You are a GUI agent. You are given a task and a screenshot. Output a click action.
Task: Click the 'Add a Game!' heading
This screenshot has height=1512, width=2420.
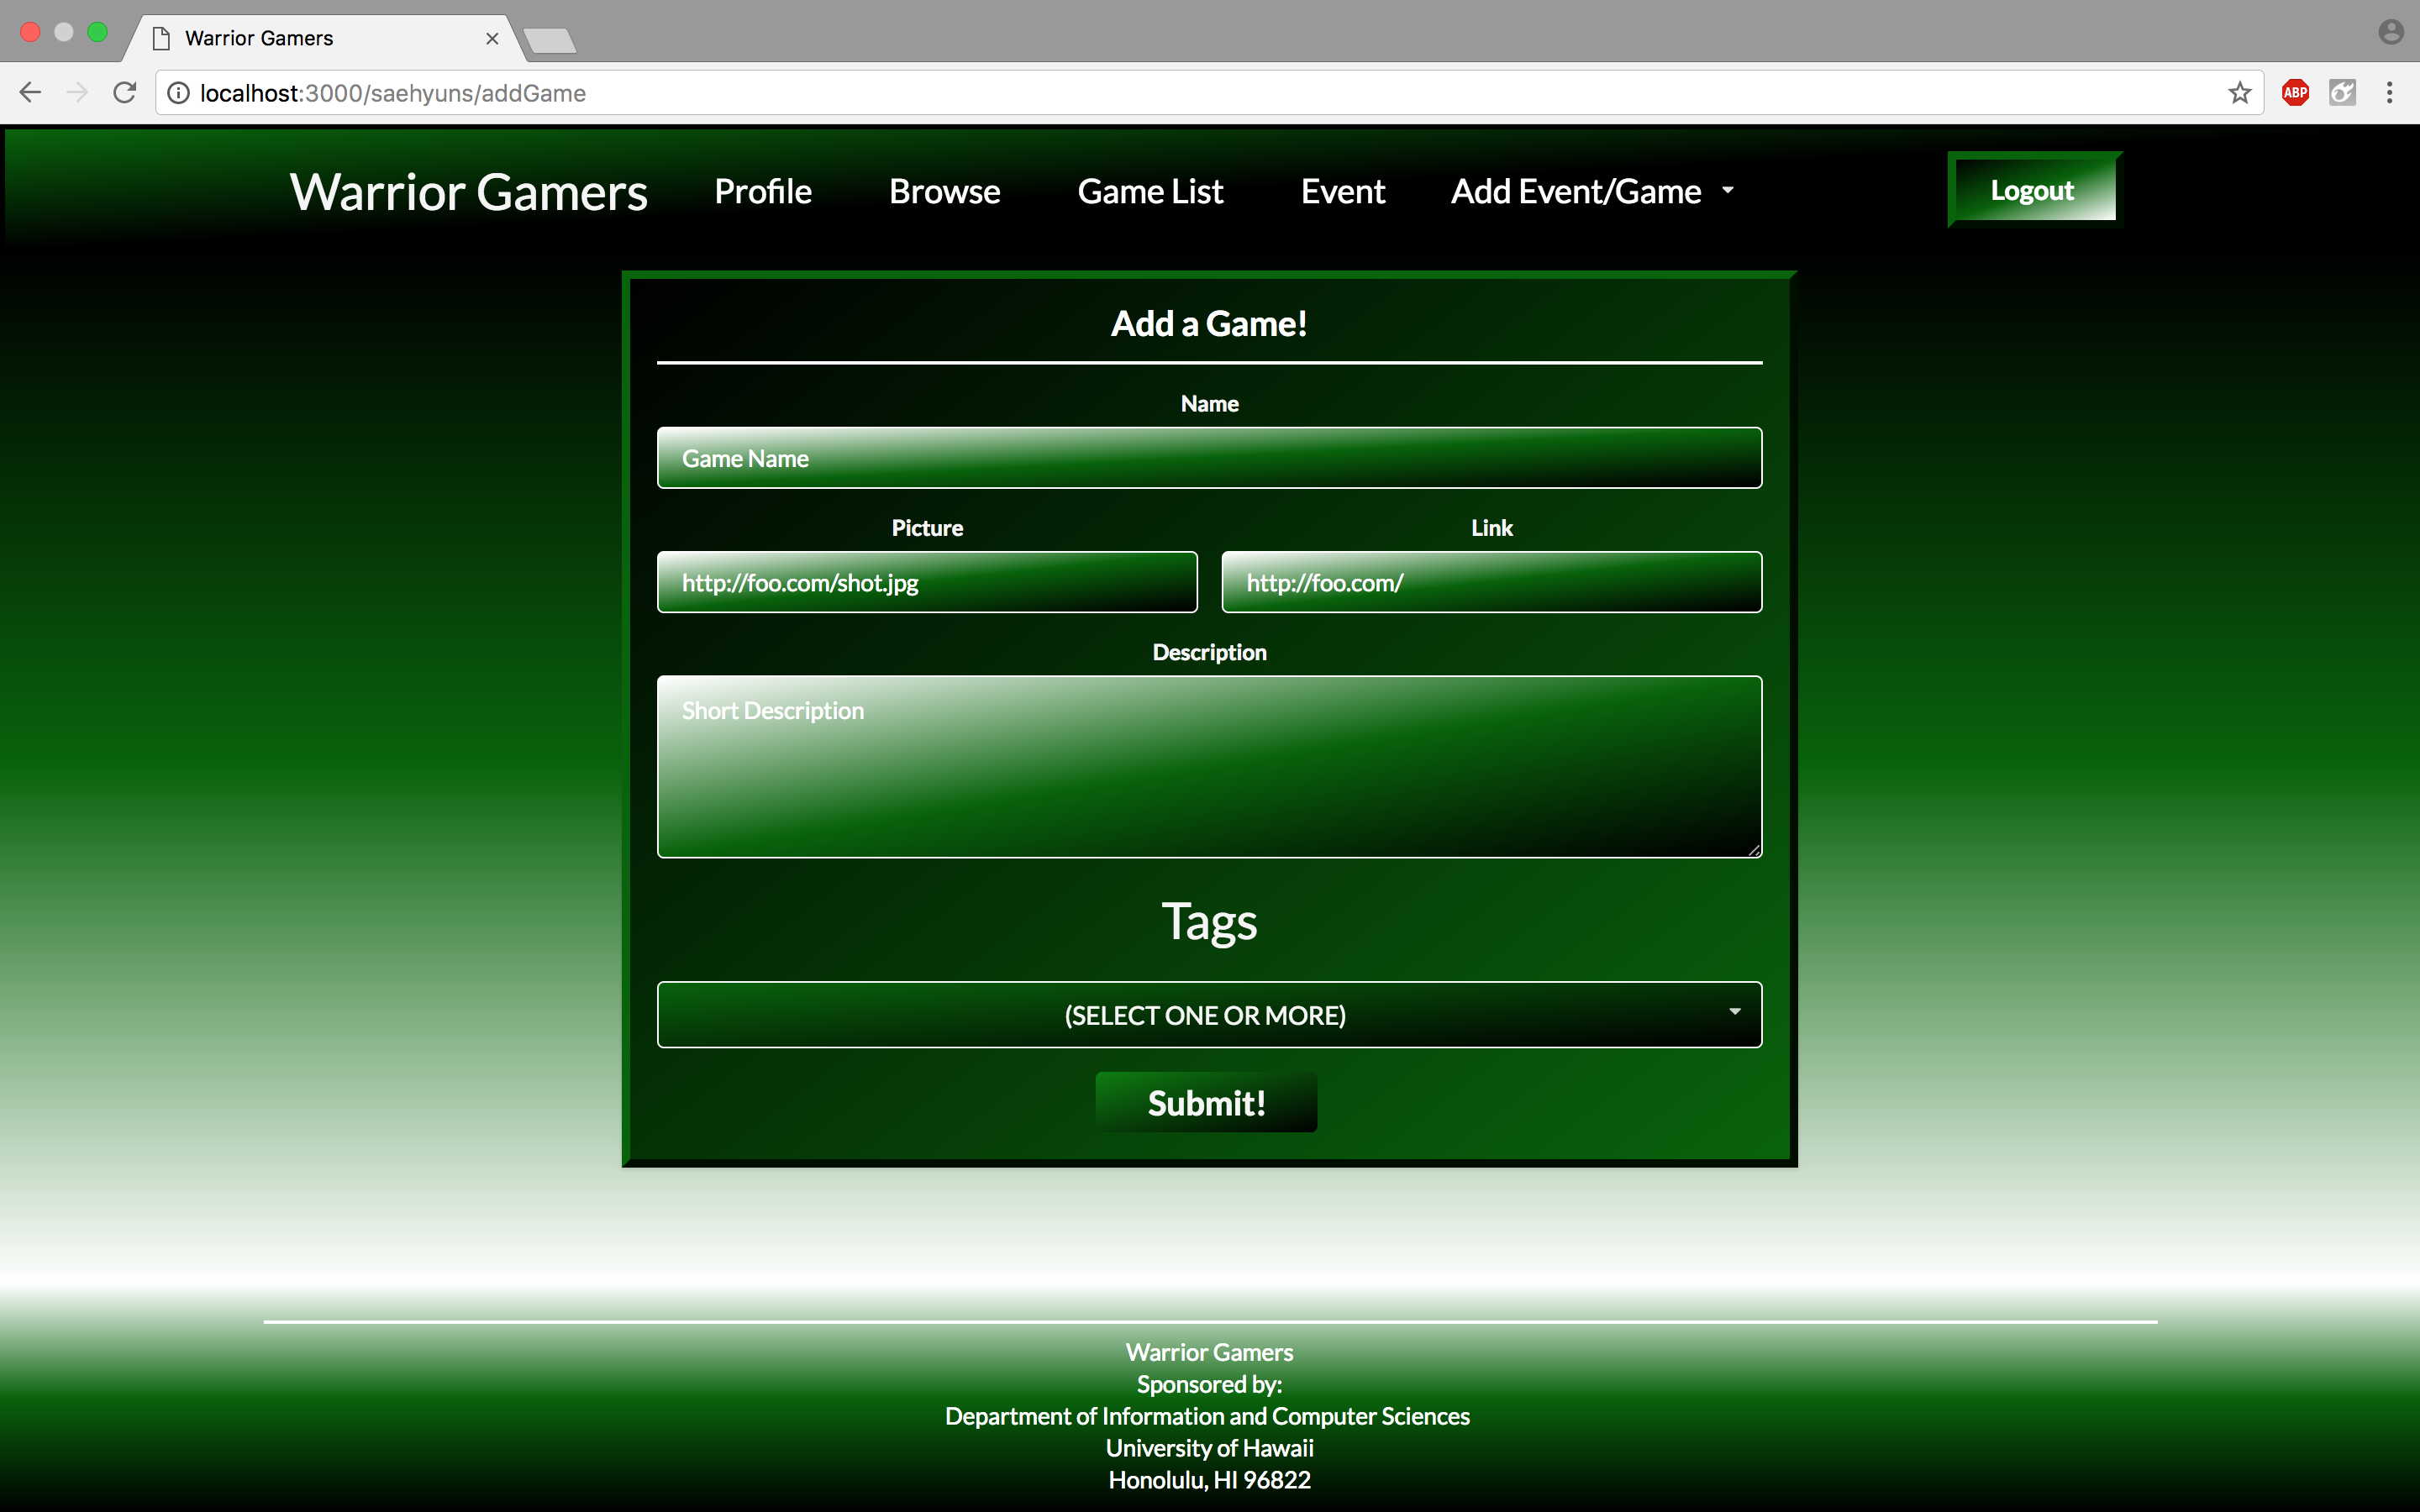(1209, 324)
